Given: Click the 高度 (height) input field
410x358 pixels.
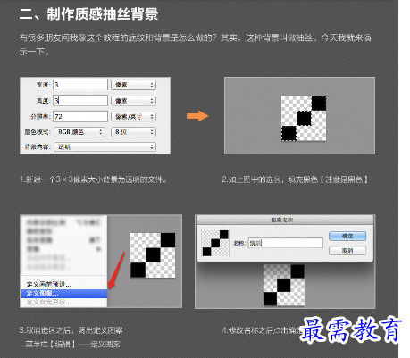Looking at the screenshot, I should 80,101.
